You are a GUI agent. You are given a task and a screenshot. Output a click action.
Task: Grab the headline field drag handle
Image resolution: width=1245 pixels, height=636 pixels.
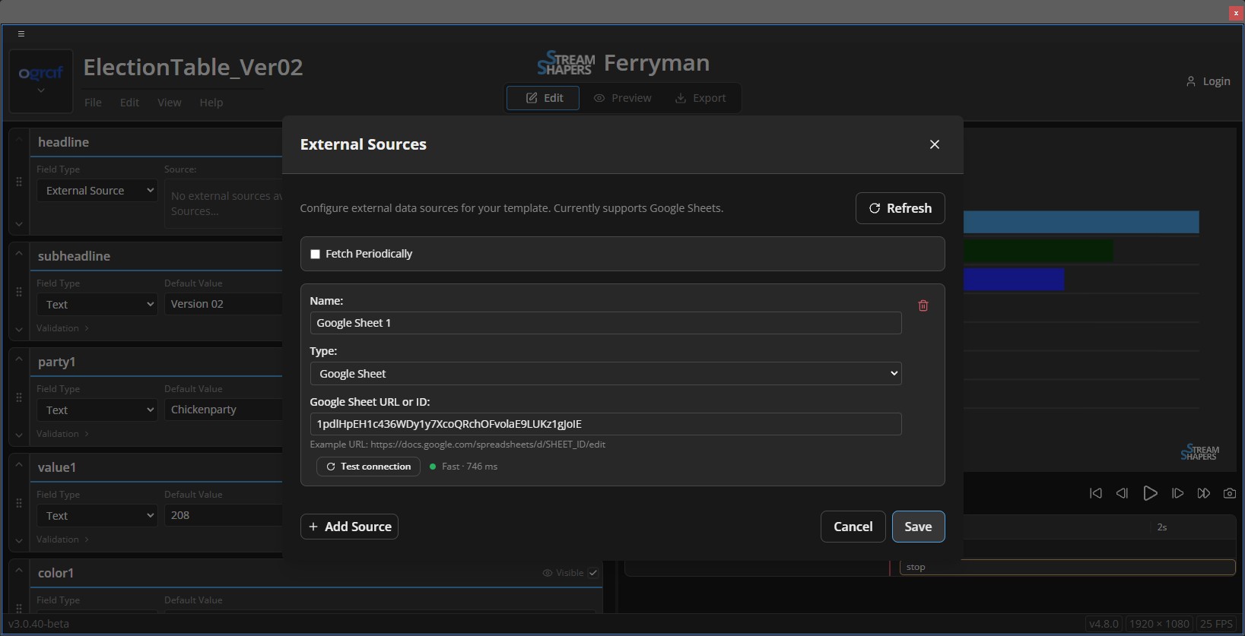click(x=19, y=182)
